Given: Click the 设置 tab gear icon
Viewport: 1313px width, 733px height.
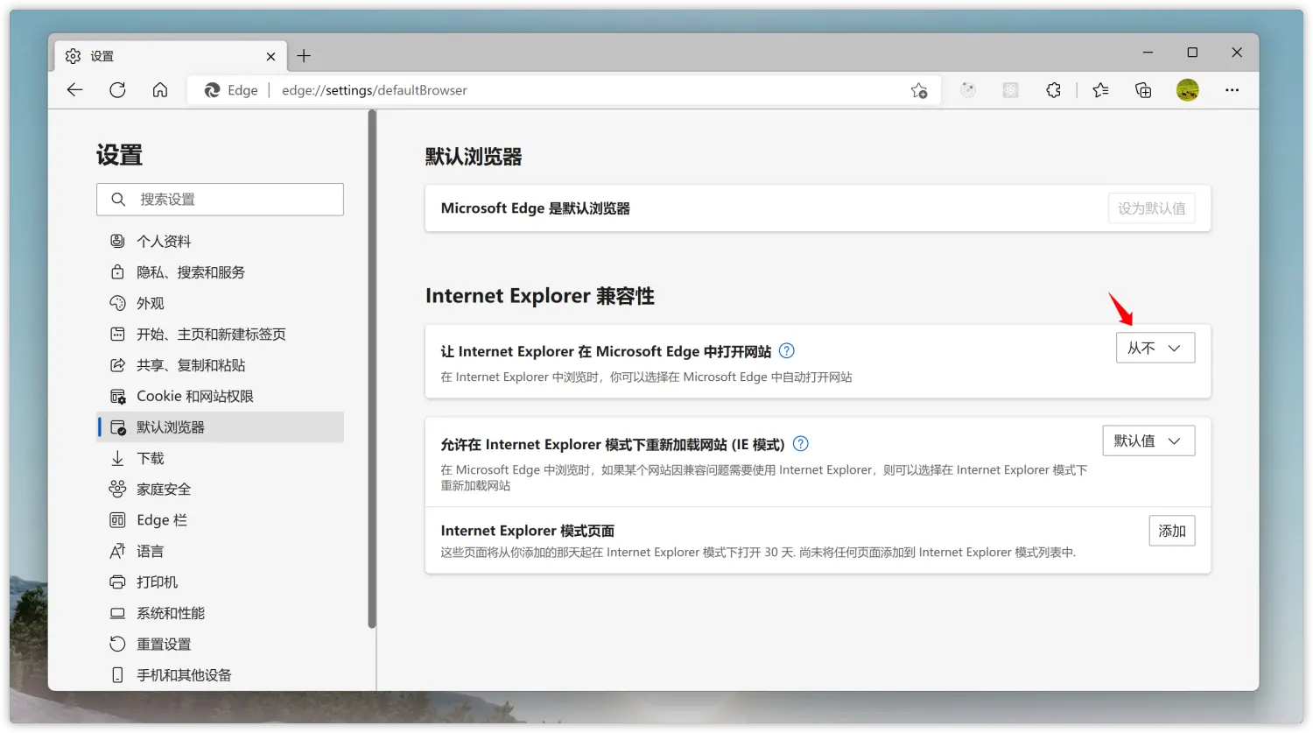Looking at the screenshot, I should point(74,56).
